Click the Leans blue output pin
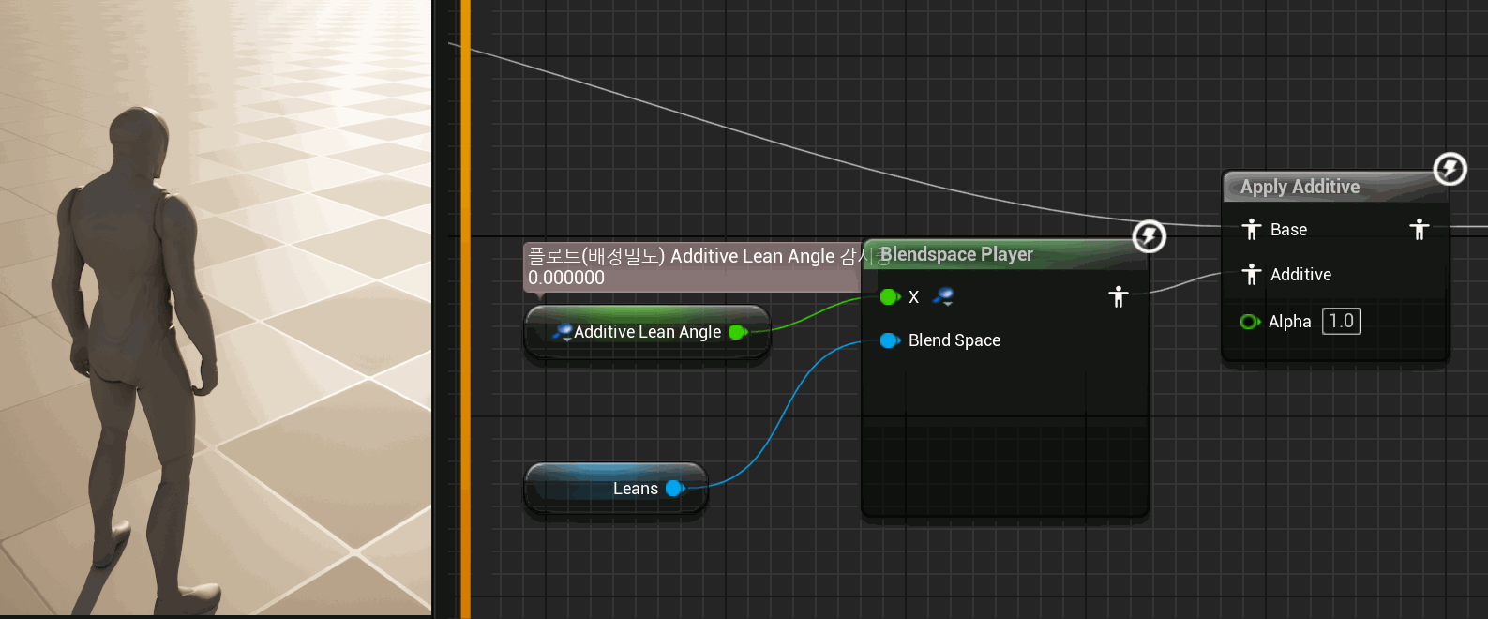Viewport: 1488px width, 619px height. (675, 489)
